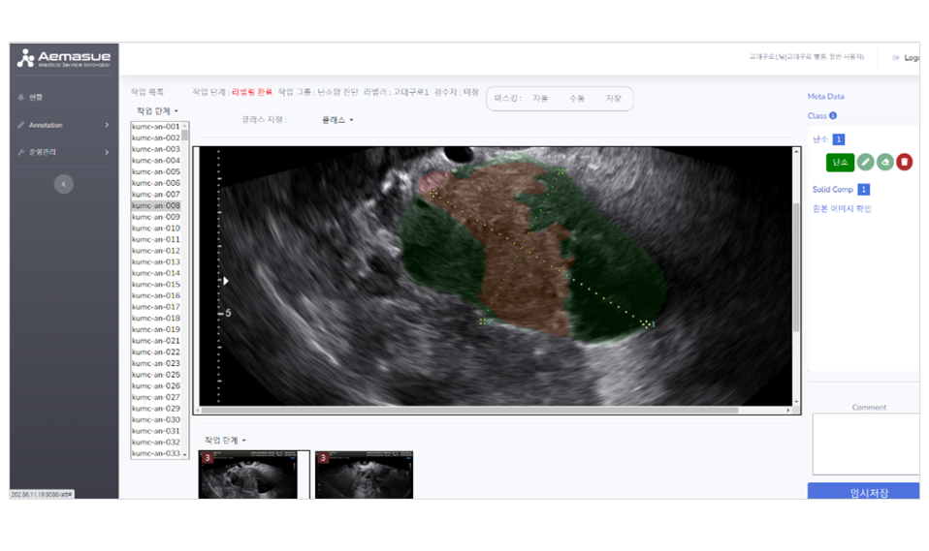Open the 운영관리 sidebar menu

coord(42,152)
